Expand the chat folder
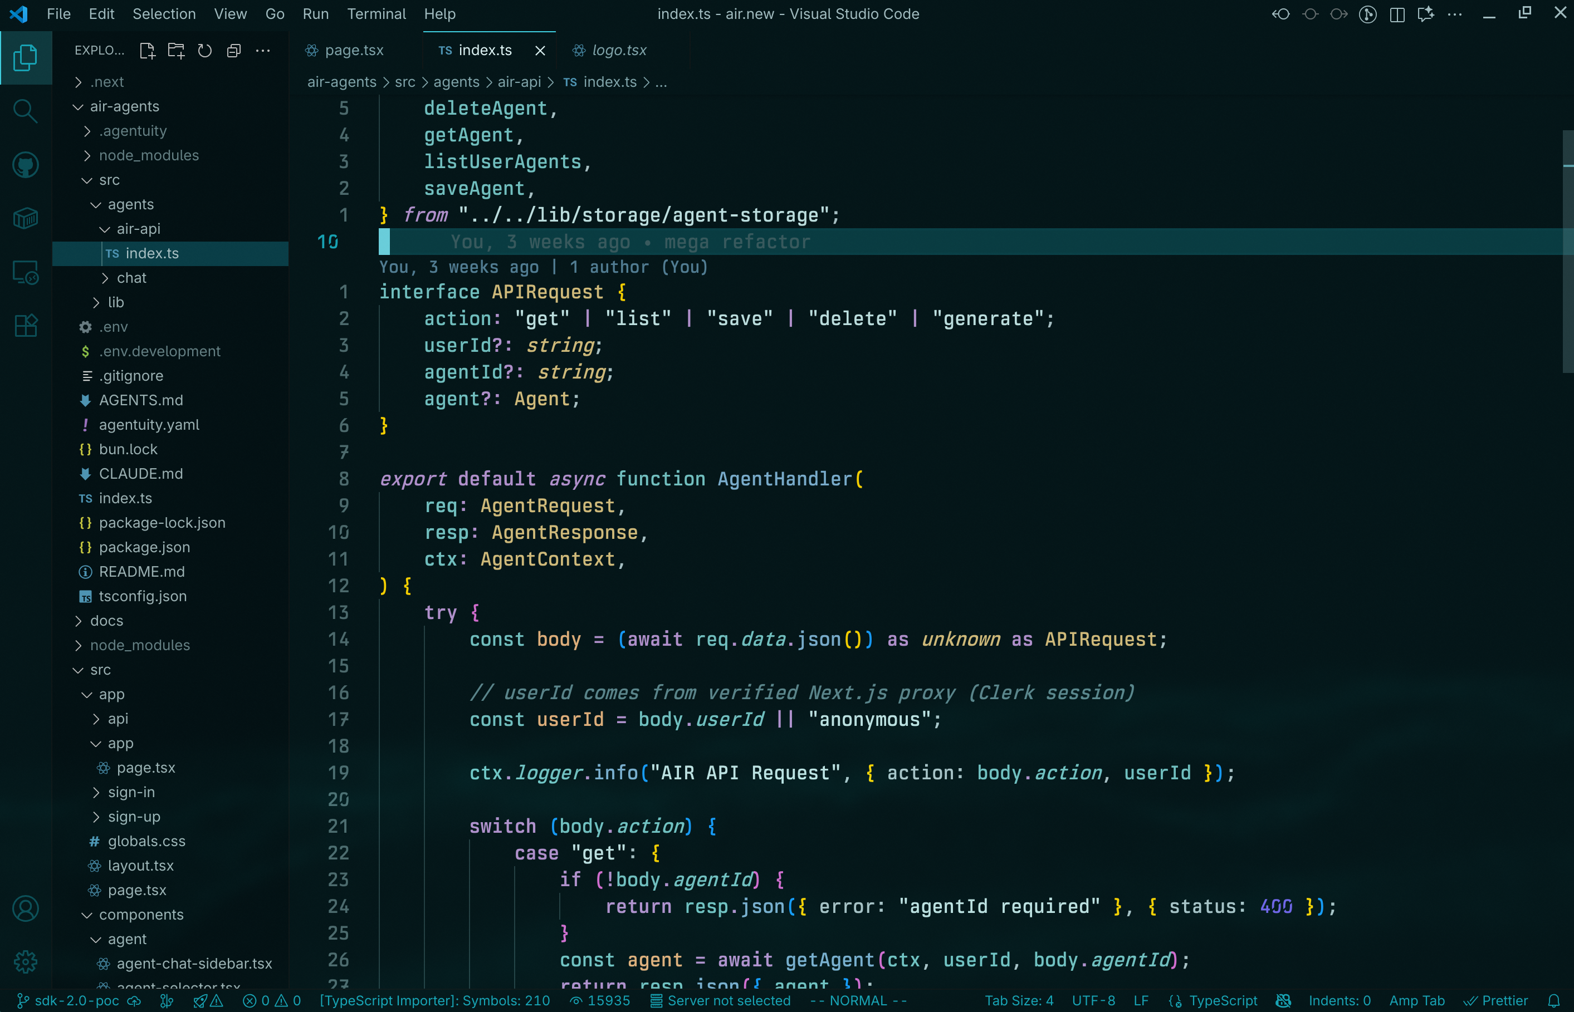1574x1012 pixels. click(x=131, y=278)
